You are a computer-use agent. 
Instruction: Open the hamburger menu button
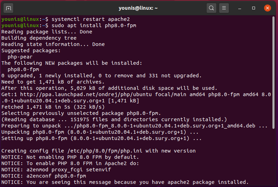click(224, 8)
